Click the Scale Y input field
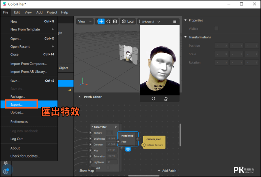The image size is (261, 177). point(236,54)
